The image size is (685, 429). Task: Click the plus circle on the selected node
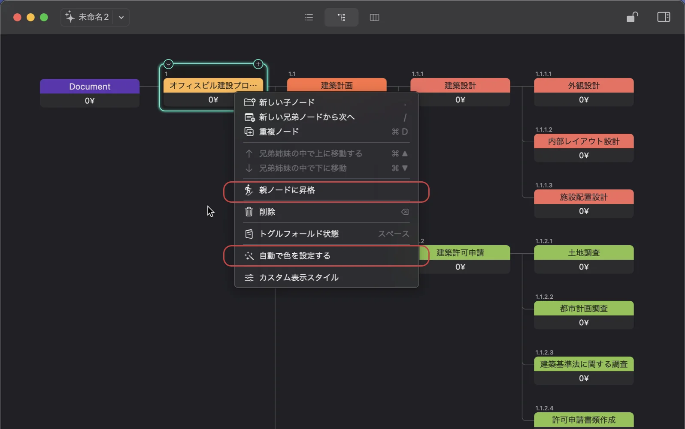click(x=258, y=64)
